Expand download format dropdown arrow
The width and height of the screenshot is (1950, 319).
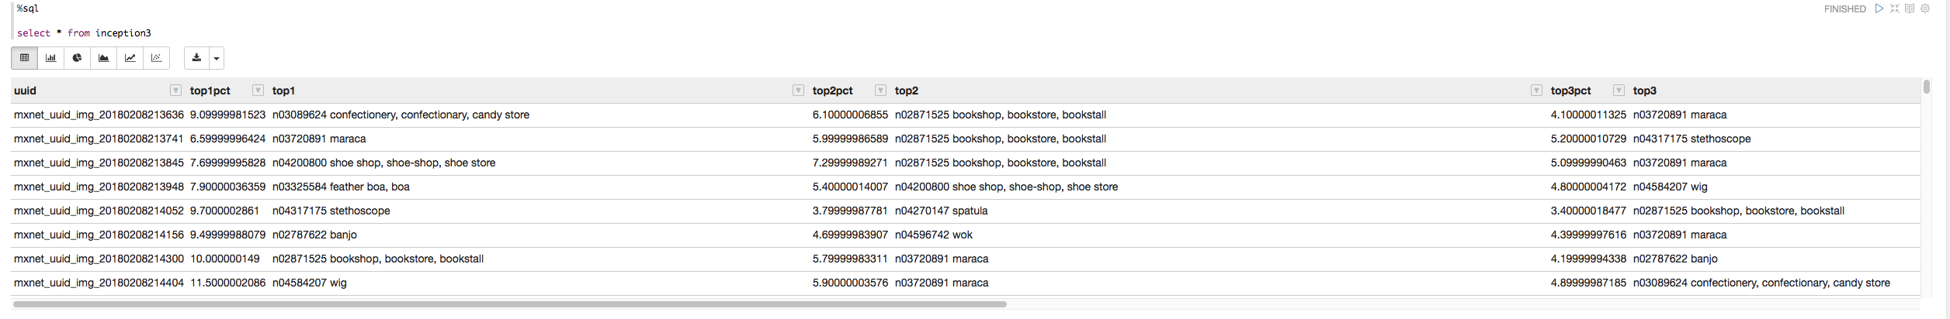click(217, 58)
